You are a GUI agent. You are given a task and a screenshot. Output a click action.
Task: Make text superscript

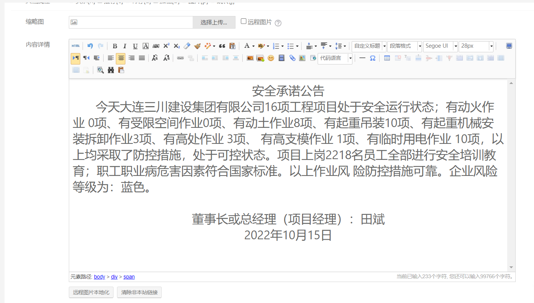click(x=166, y=46)
